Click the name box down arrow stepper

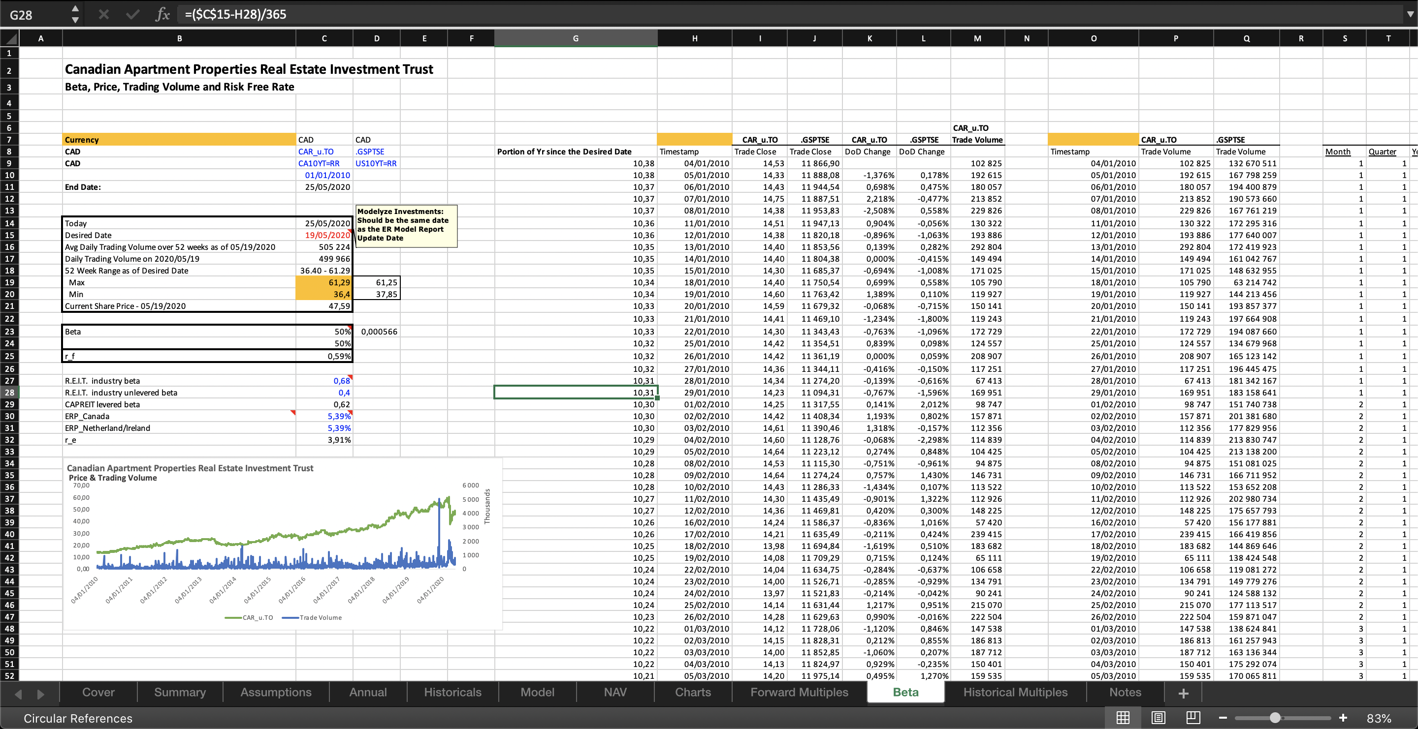(x=75, y=20)
